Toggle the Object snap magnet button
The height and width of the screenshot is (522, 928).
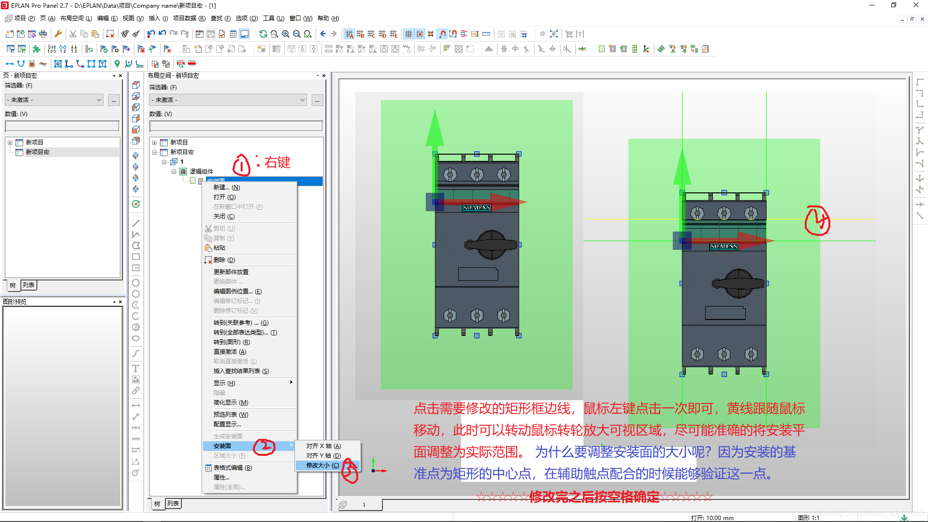pos(442,34)
